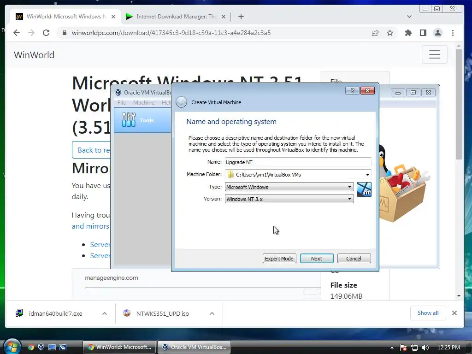Screen dimensions: 472x354
Task: Show hidden system tray icons
Action: 392,348
